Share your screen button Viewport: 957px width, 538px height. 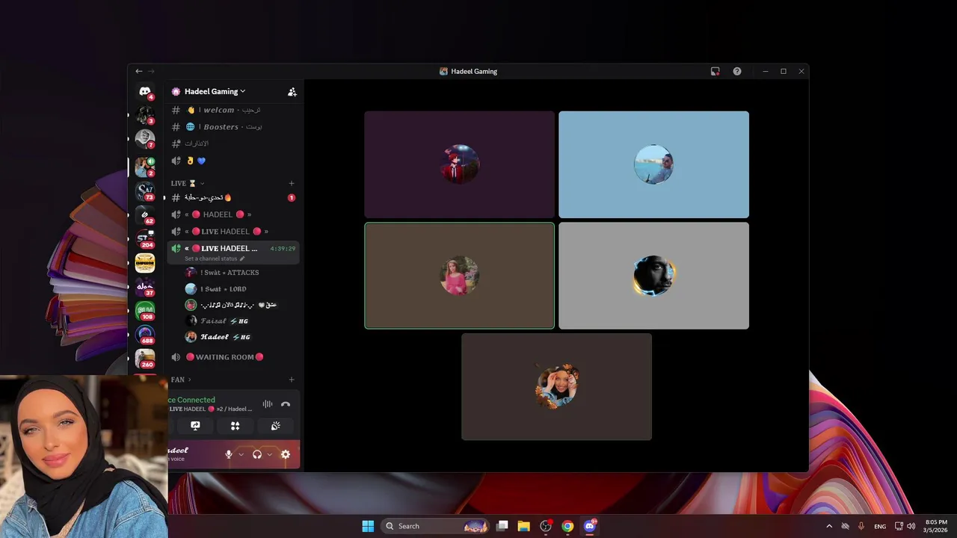[x=195, y=426]
